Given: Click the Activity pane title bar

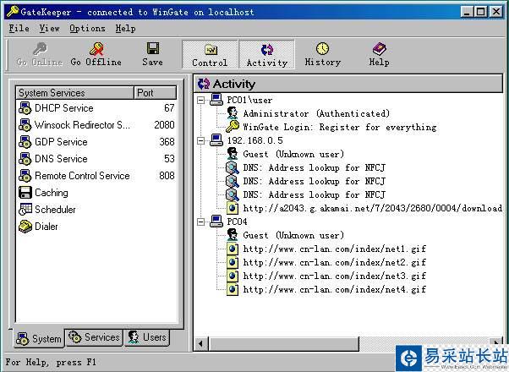Looking at the screenshot, I should coord(348,84).
